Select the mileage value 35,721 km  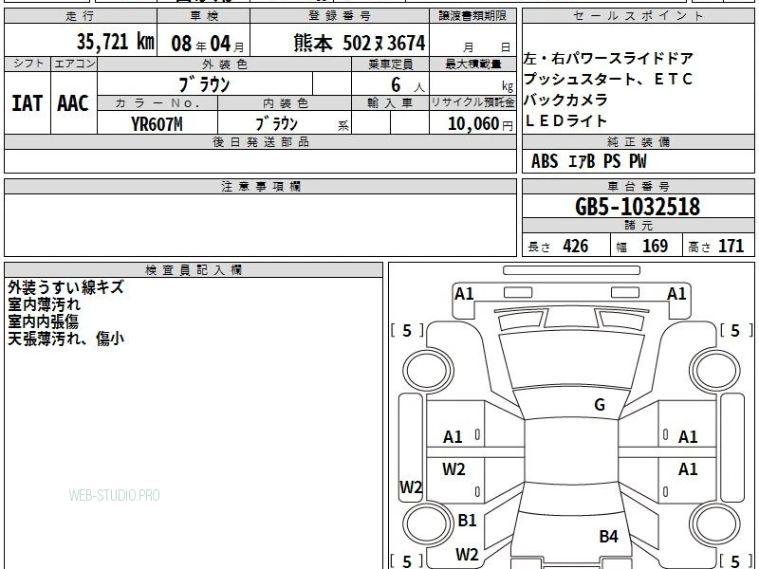(x=115, y=42)
